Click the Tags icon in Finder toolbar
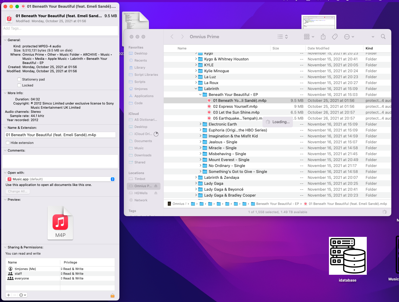Image resolution: width=399 pixels, height=302 pixels. 335,37
